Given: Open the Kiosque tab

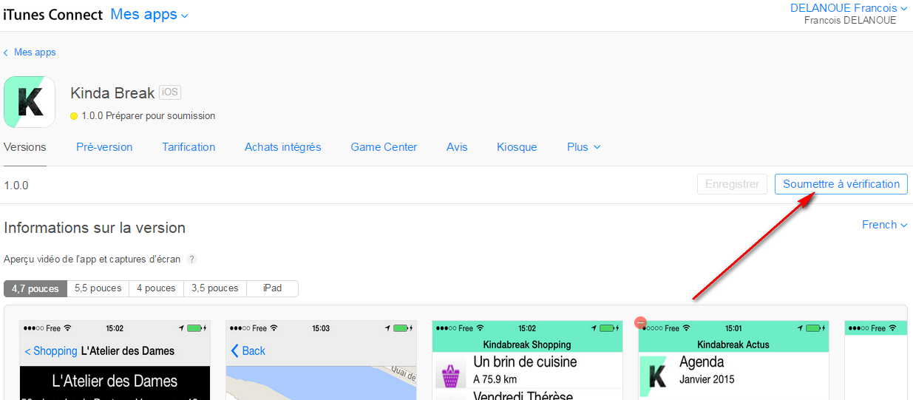Looking at the screenshot, I should click(517, 147).
